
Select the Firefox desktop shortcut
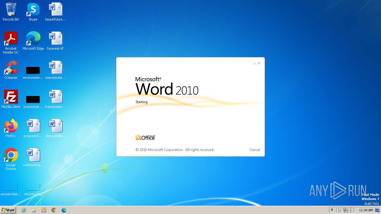point(11,128)
